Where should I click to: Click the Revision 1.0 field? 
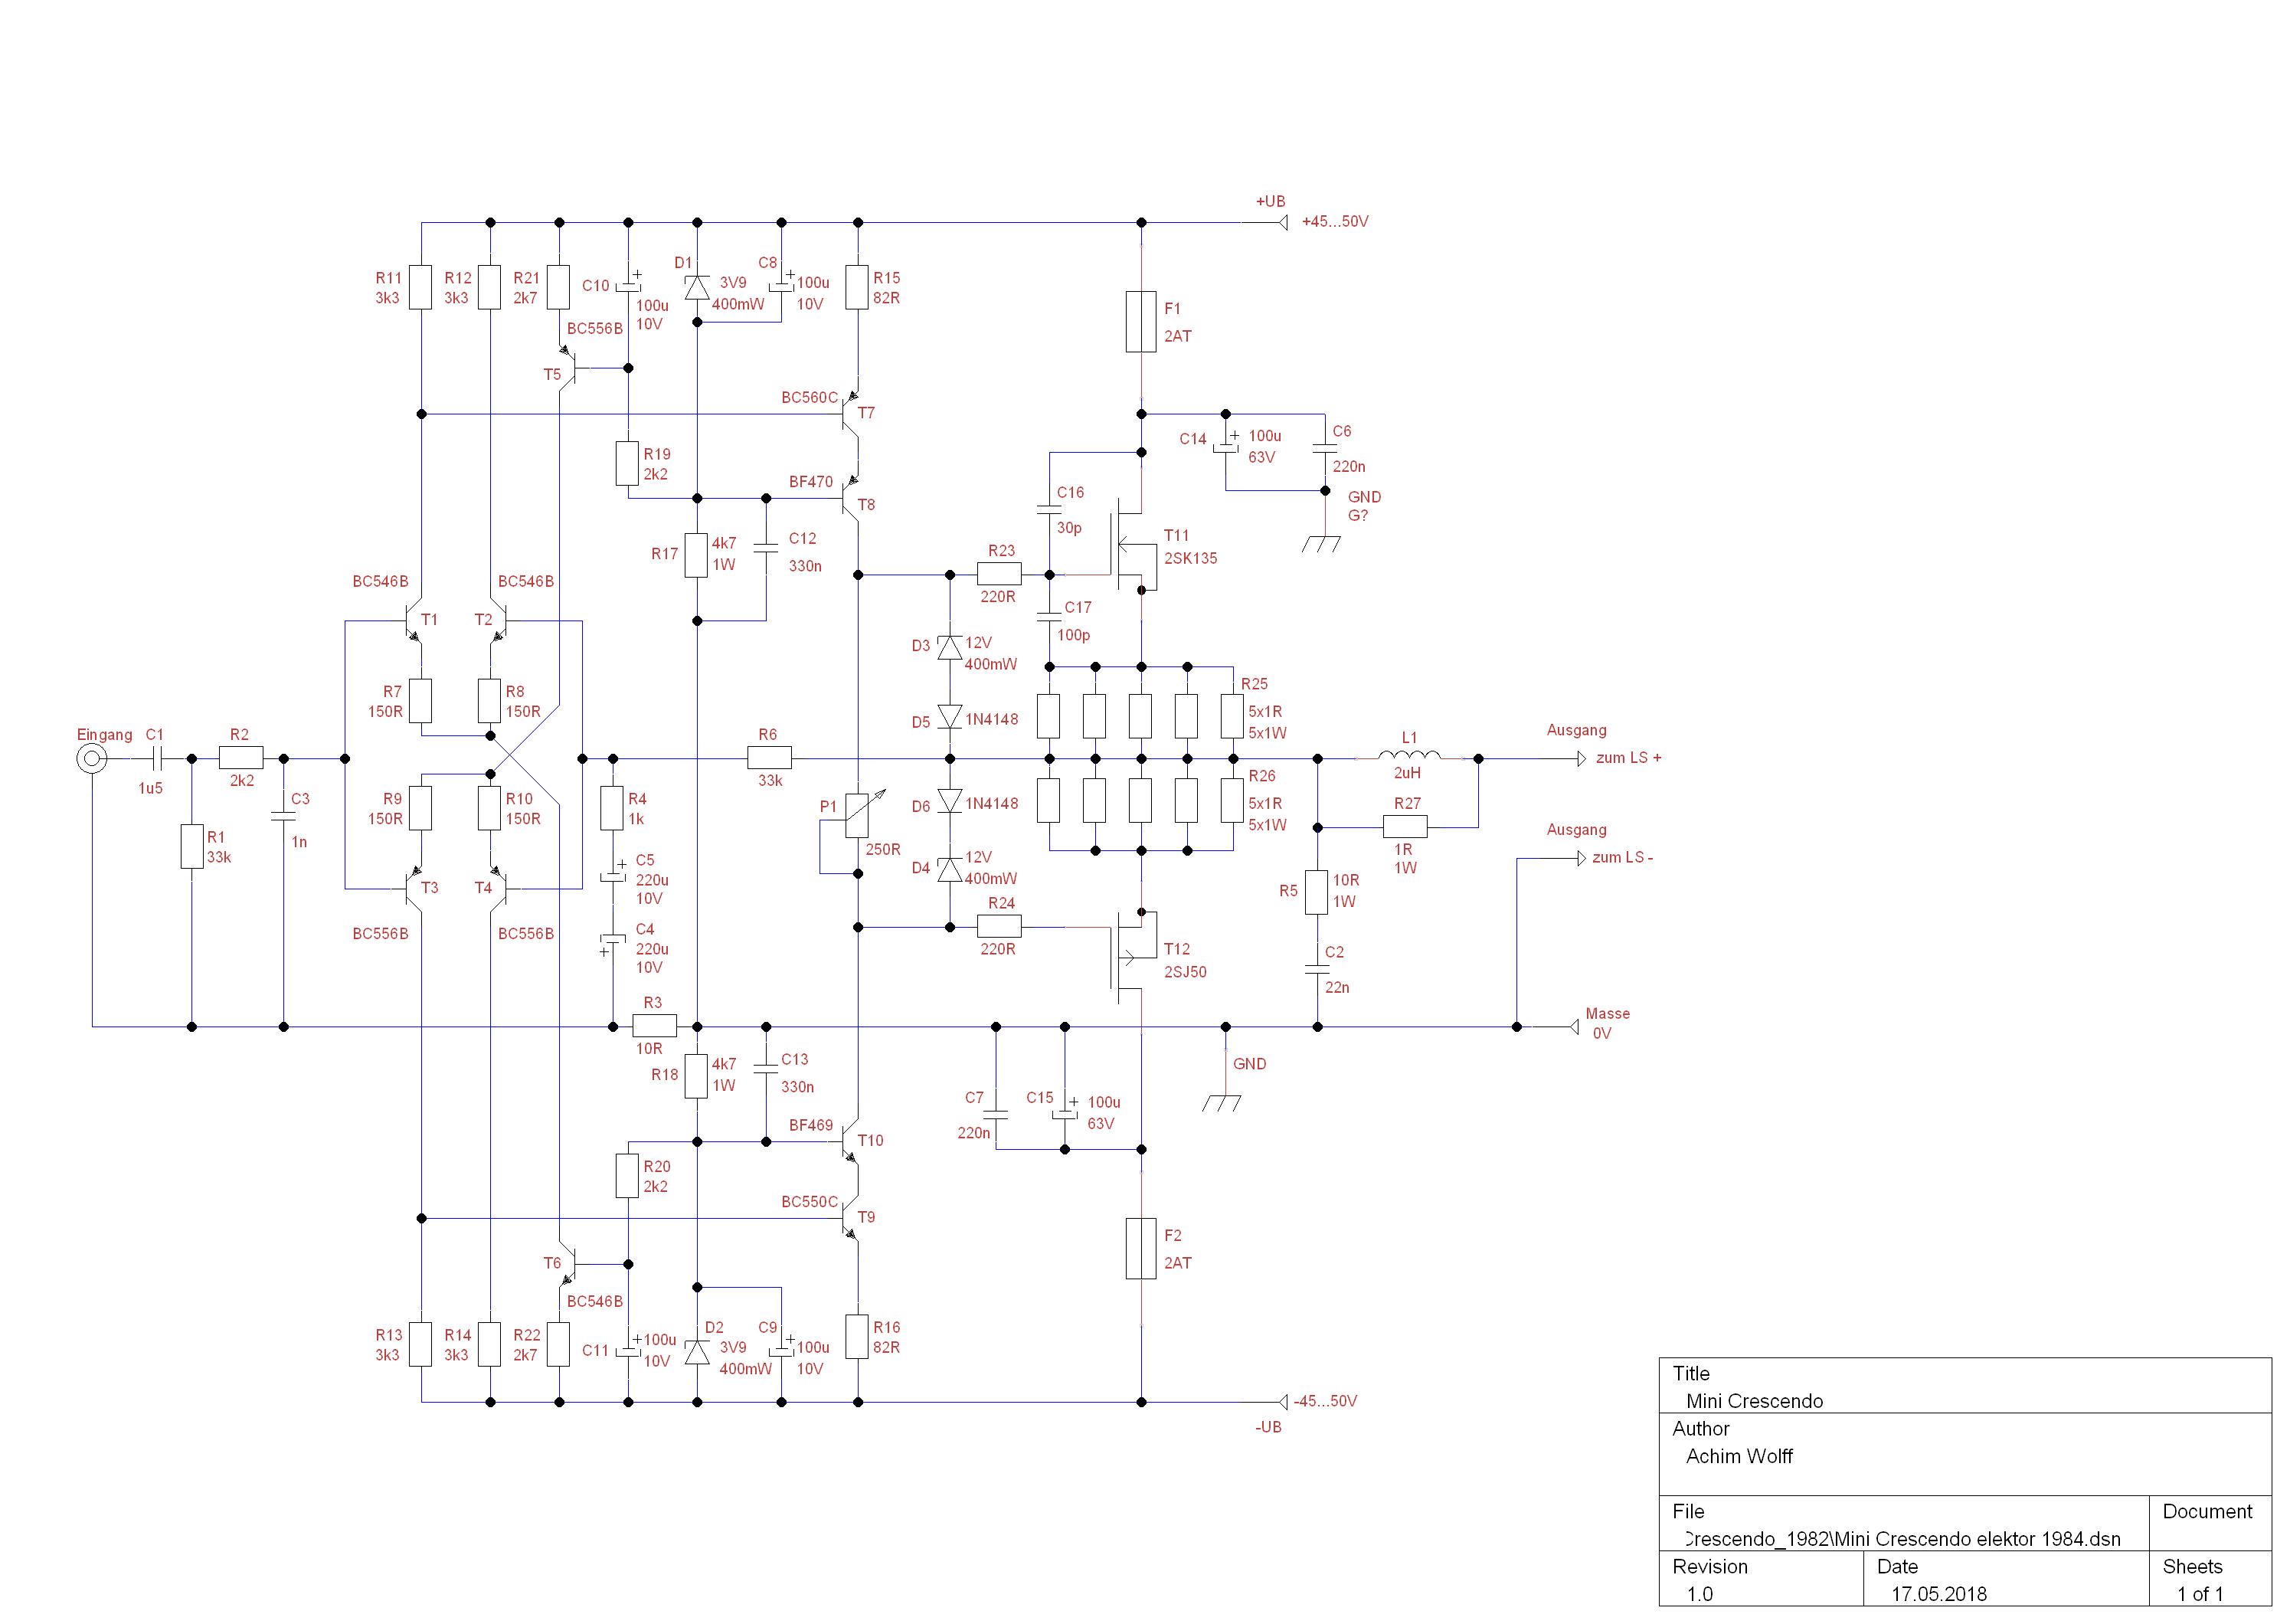click(1700, 1594)
